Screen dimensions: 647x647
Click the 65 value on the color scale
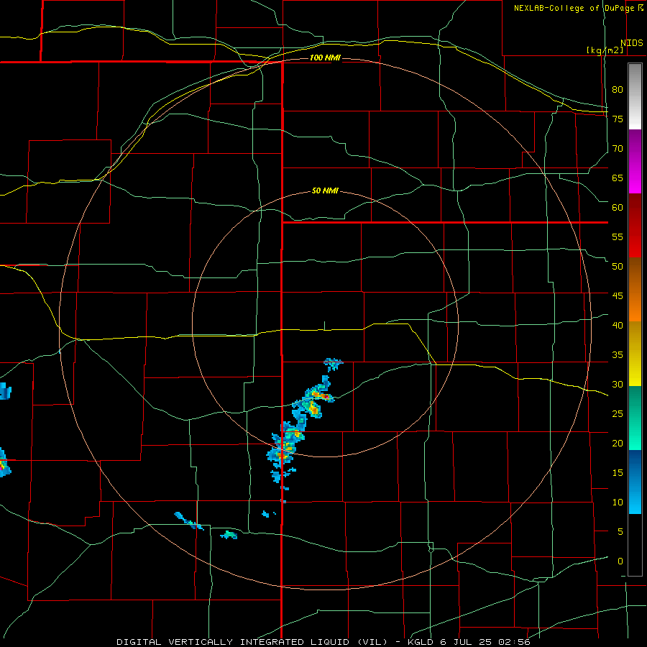click(618, 178)
